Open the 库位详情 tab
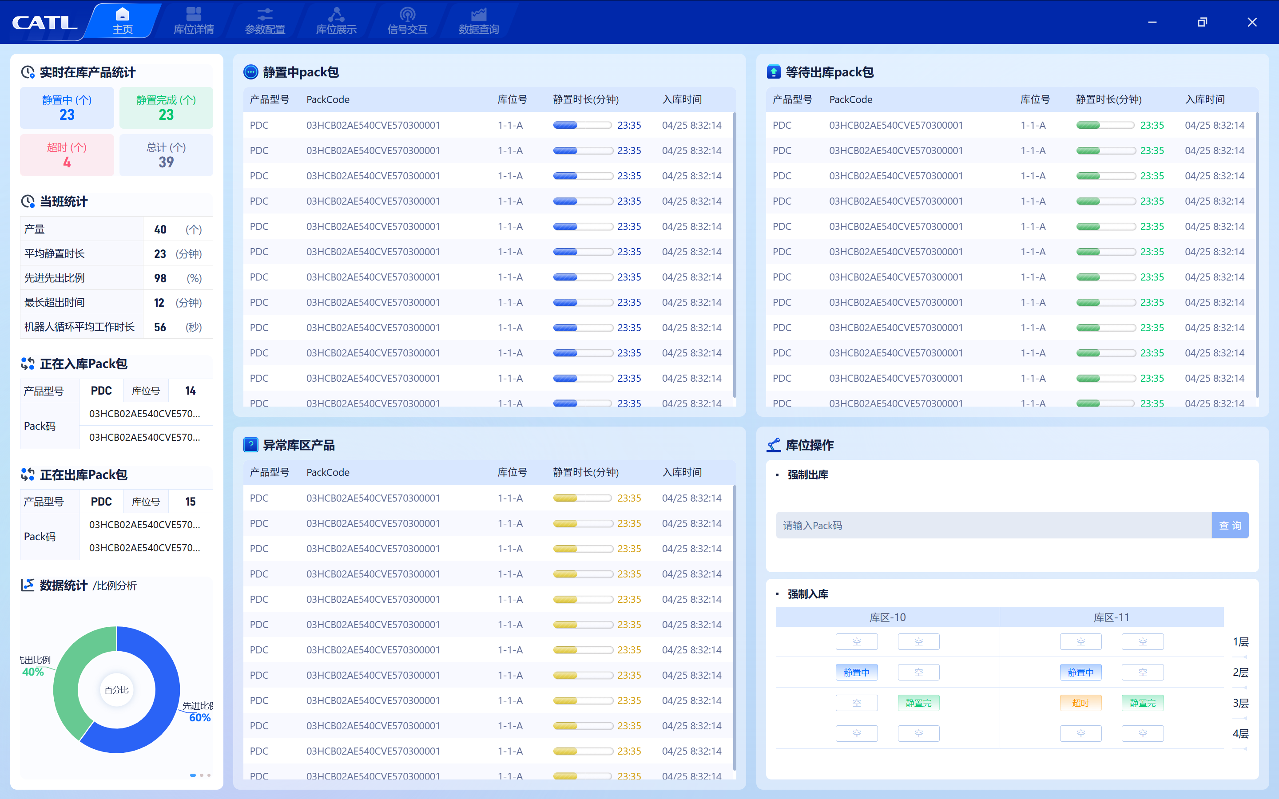The height and width of the screenshot is (799, 1279). (194, 22)
